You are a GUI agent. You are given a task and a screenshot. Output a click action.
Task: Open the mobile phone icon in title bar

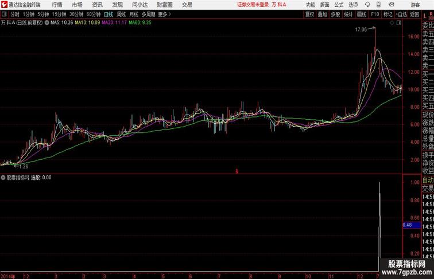pyautogui.click(x=378, y=5)
